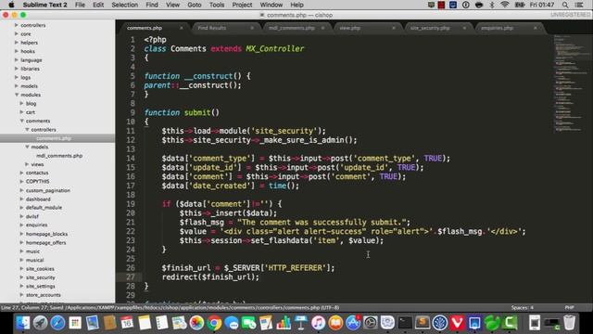Image resolution: width=593 pixels, height=334 pixels.
Task: Click the PHP syntax selector in status bar
Action: [569, 307]
